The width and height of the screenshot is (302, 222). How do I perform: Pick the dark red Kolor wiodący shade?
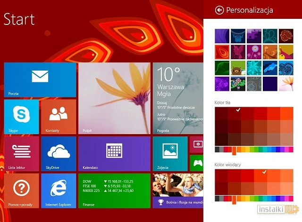[221, 175]
